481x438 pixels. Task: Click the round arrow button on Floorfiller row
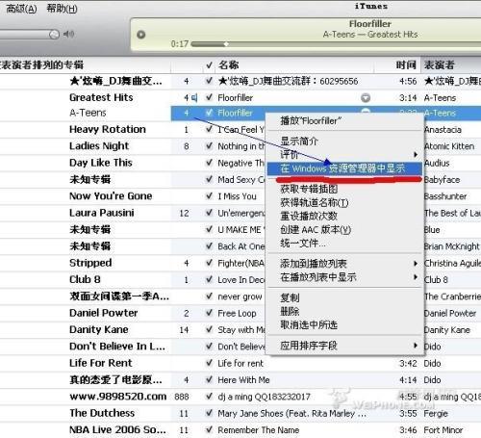click(x=366, y=97)
